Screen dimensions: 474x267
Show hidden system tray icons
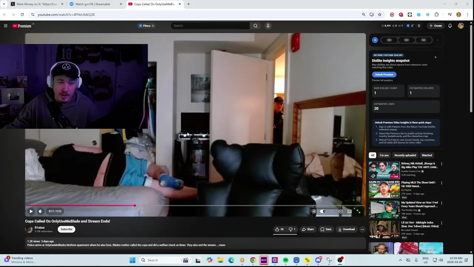[x=400, y=260]
